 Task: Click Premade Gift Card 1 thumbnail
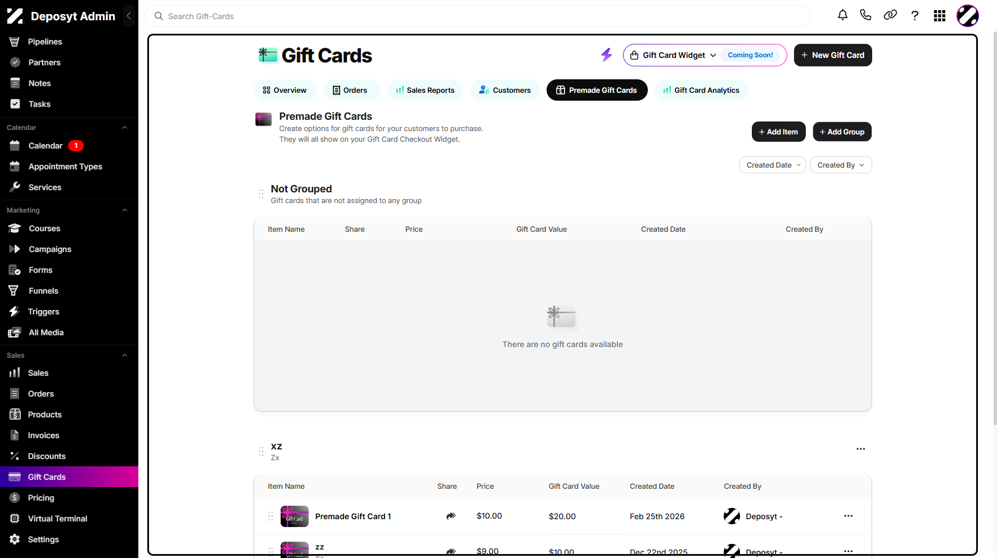click(295, 516)
